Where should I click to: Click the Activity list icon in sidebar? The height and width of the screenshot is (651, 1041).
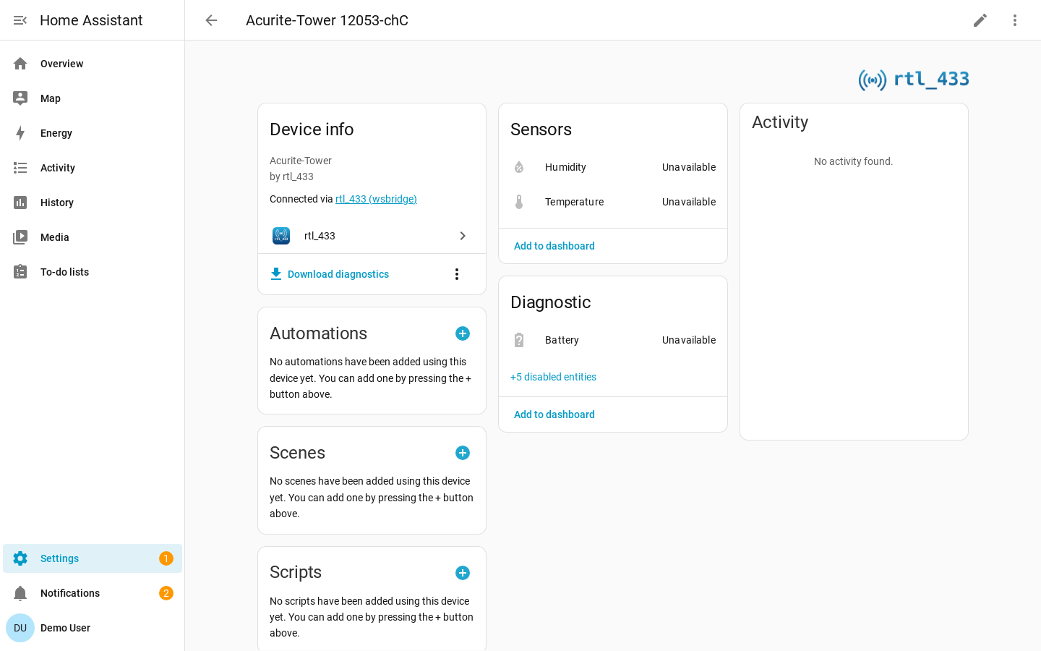20,168
